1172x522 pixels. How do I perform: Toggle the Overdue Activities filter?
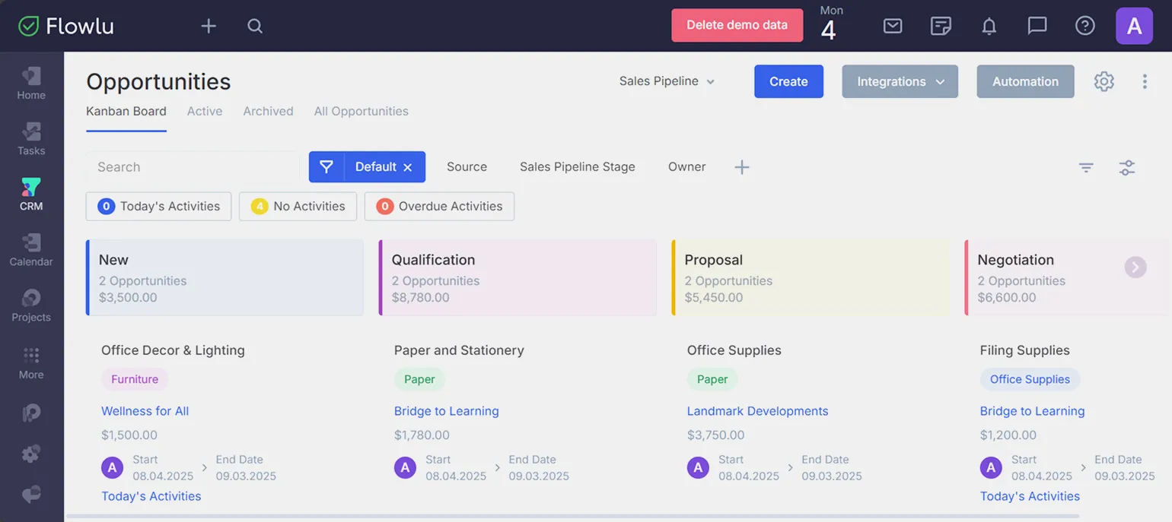pos(439,206)
